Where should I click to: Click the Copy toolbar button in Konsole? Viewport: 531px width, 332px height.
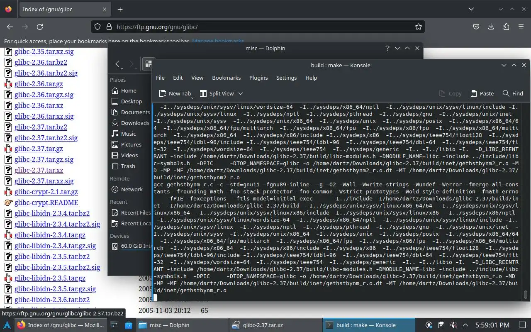point(450,93)
